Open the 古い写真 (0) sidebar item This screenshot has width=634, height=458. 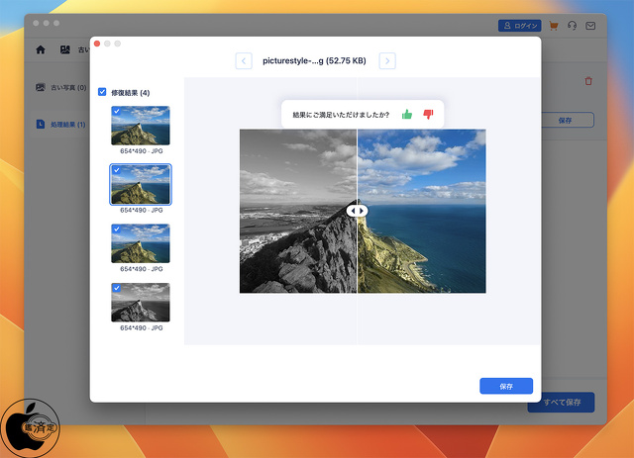click(61, 87)
